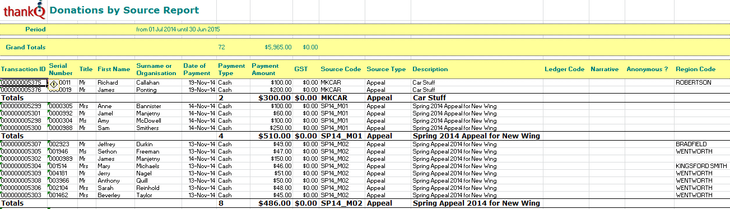Click the grand total count 72
The image size is (730, 209).
222,48
